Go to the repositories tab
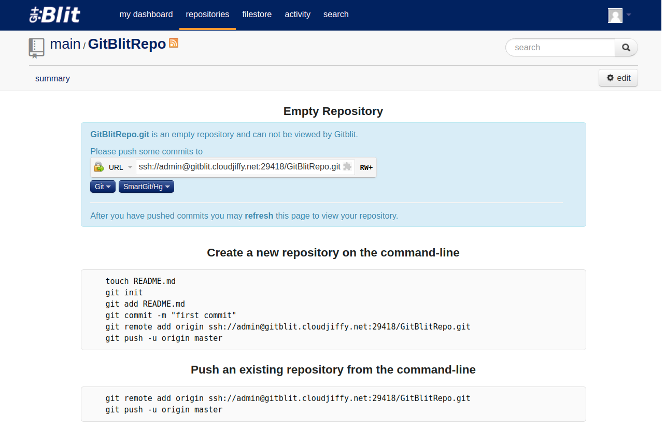Screen dimensions: 665x429 click(207, 15)
